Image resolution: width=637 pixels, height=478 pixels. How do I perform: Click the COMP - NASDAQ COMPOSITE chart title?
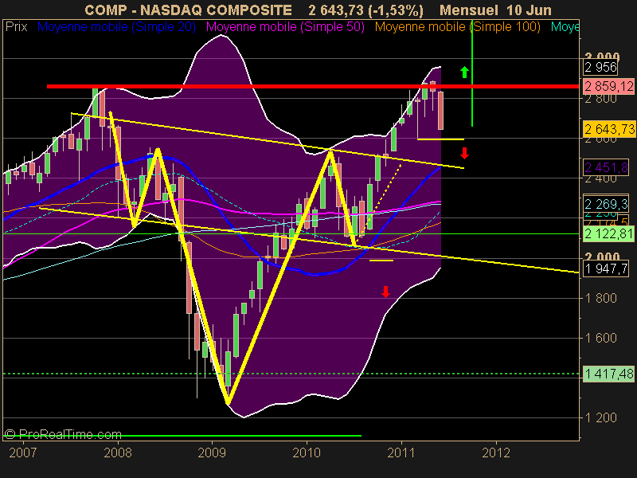(188, 10)
